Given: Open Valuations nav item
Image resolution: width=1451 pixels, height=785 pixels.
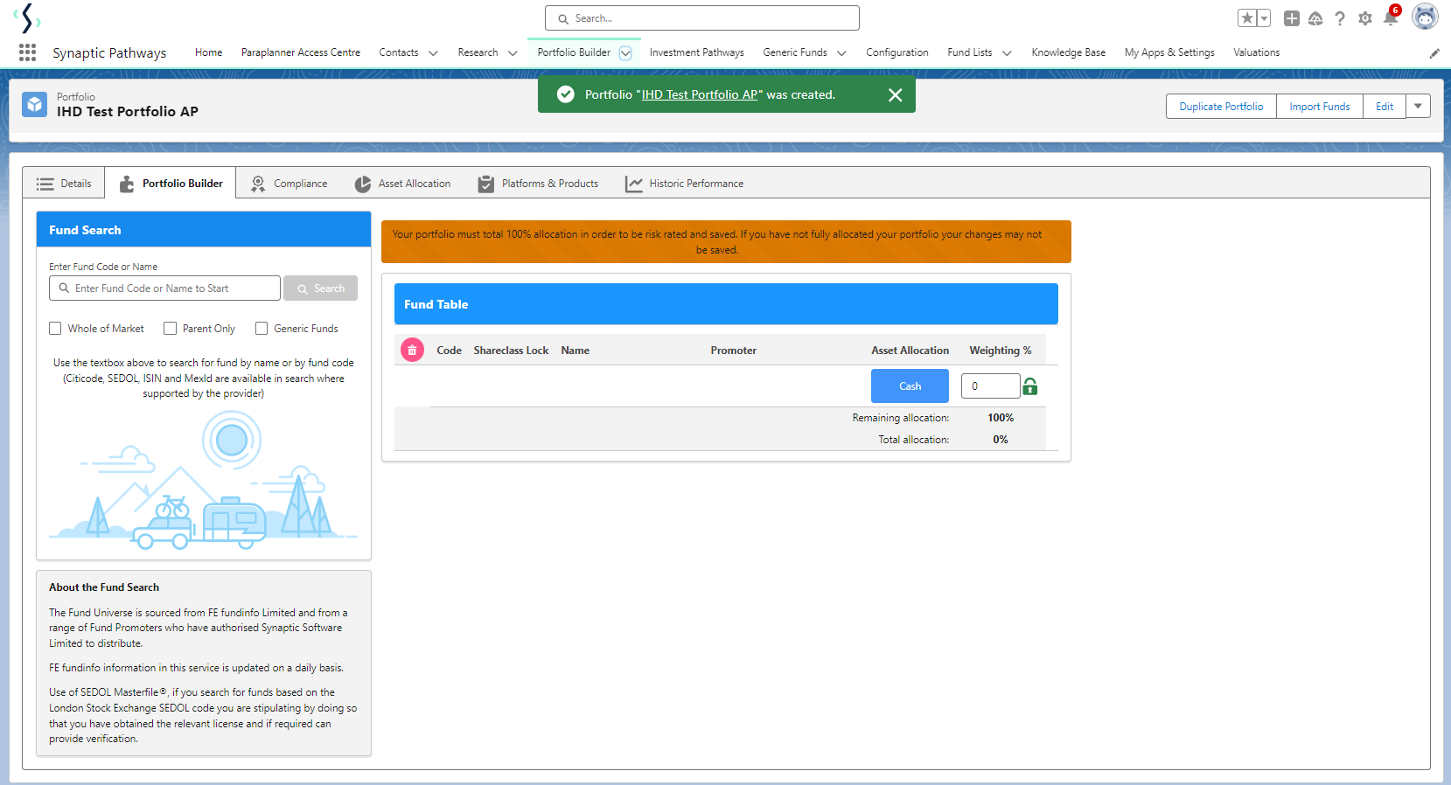Looking at the screenshot, I should [x=1256, y=52].
